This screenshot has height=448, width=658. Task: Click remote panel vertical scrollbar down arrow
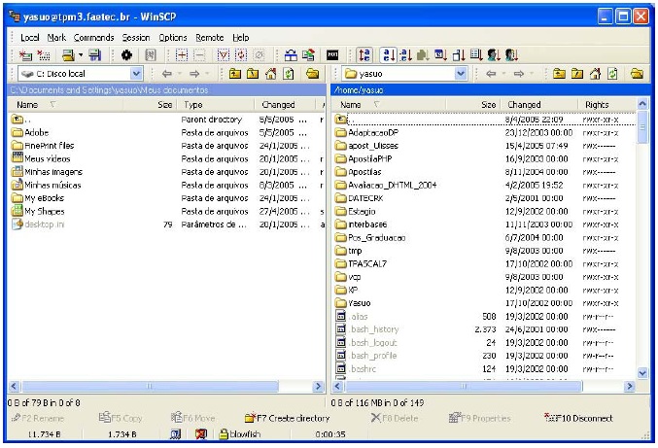[642, 372]
